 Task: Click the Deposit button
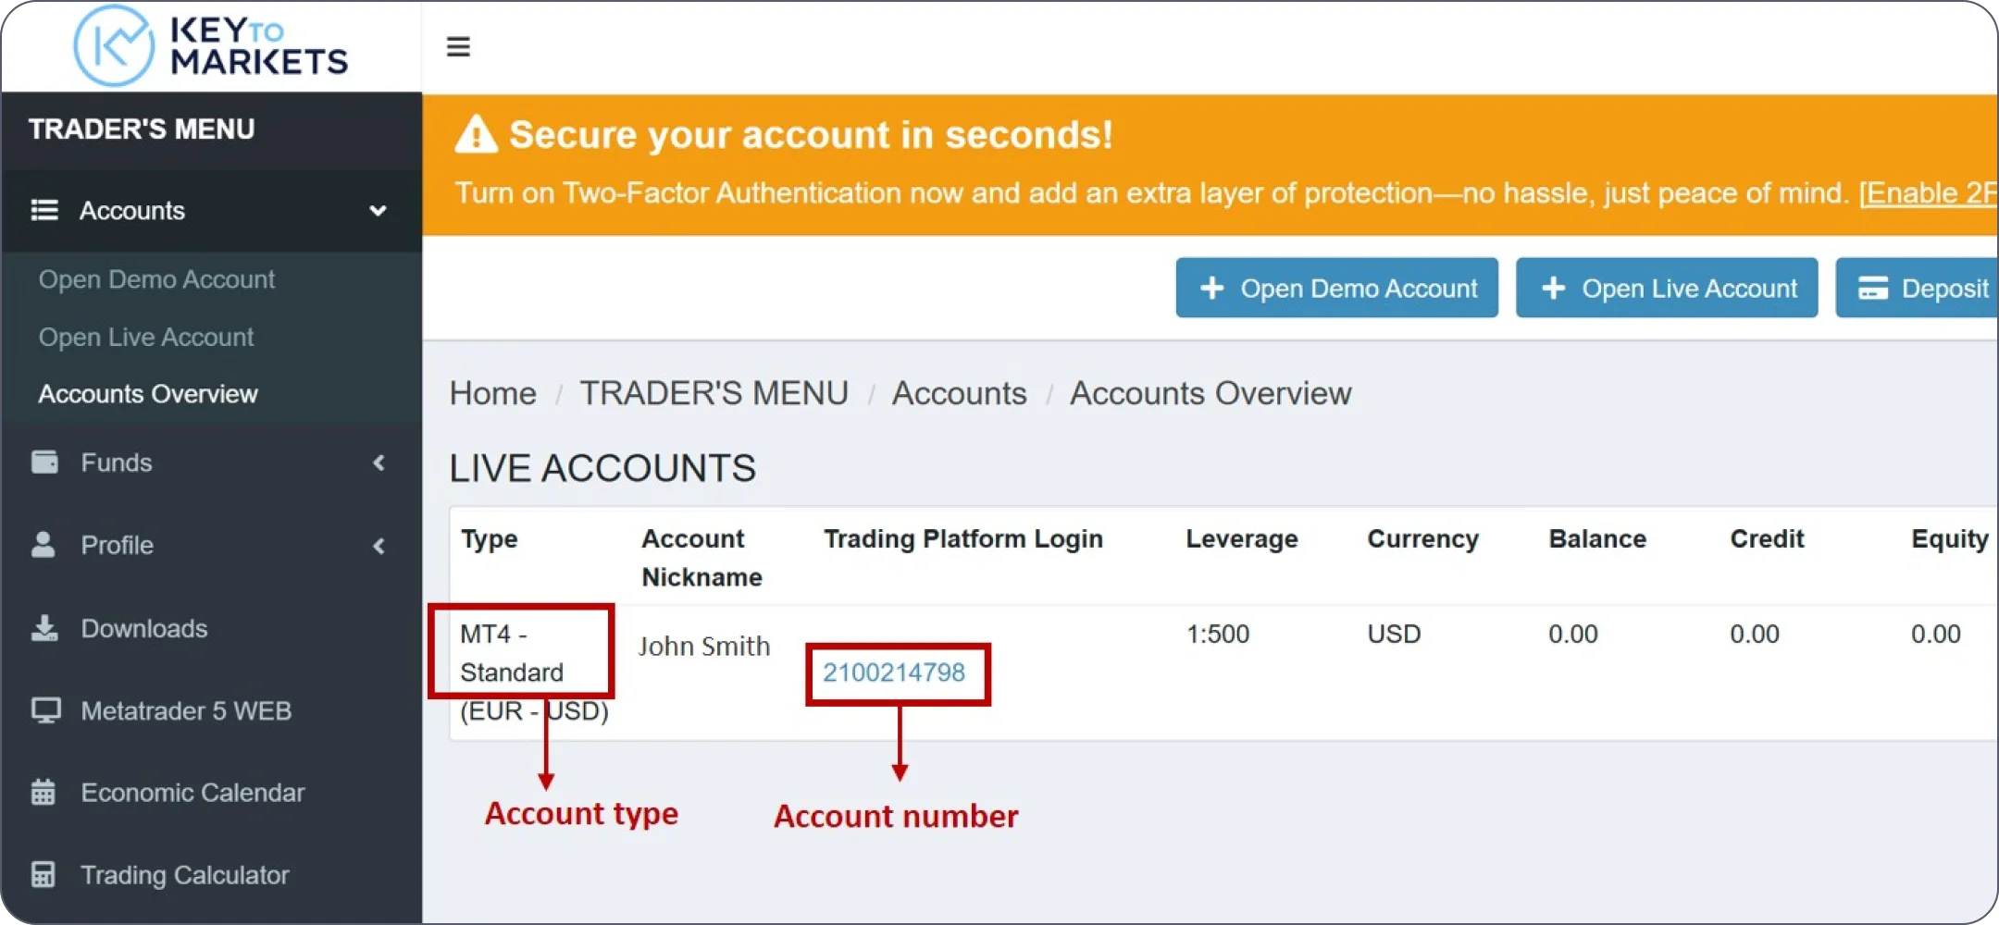[x=1923, y=289]
